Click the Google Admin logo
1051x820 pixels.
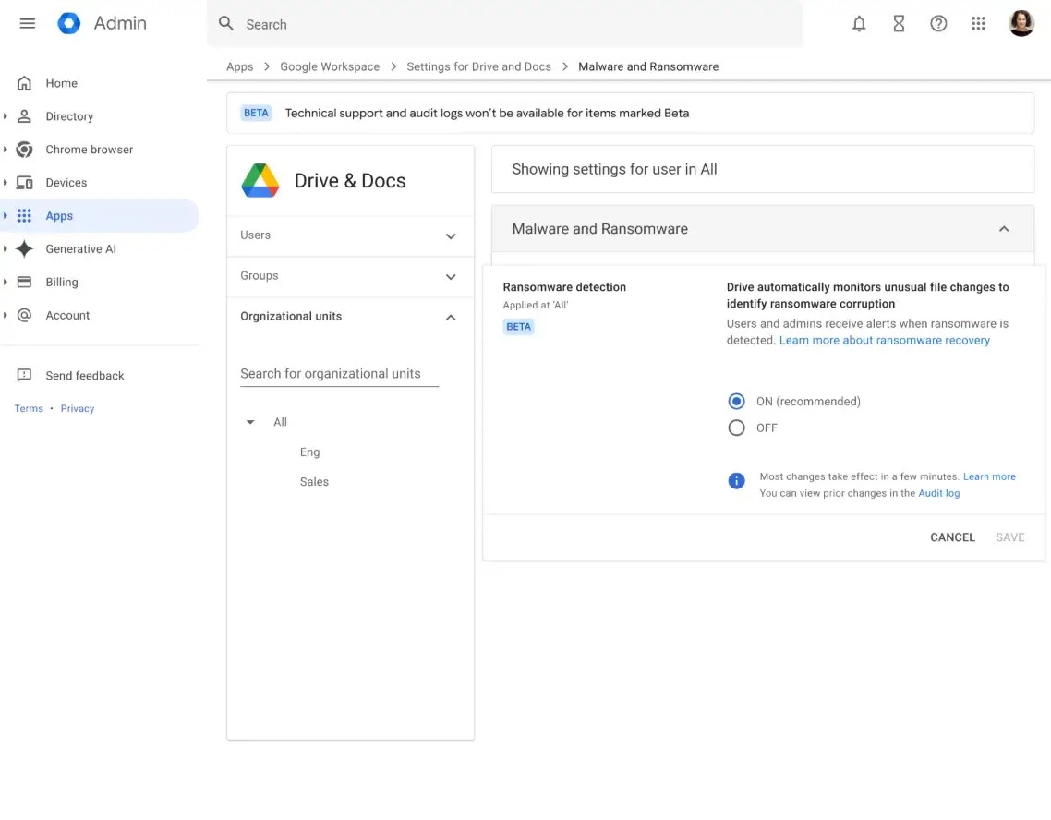tap(68, 23)
